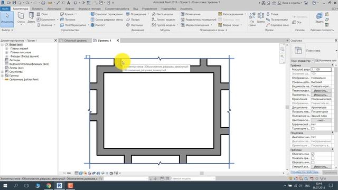Screen dimensions: 338x190
Task: Toggle the Обрезать вид checkbox
Action: tap(313, 154)
